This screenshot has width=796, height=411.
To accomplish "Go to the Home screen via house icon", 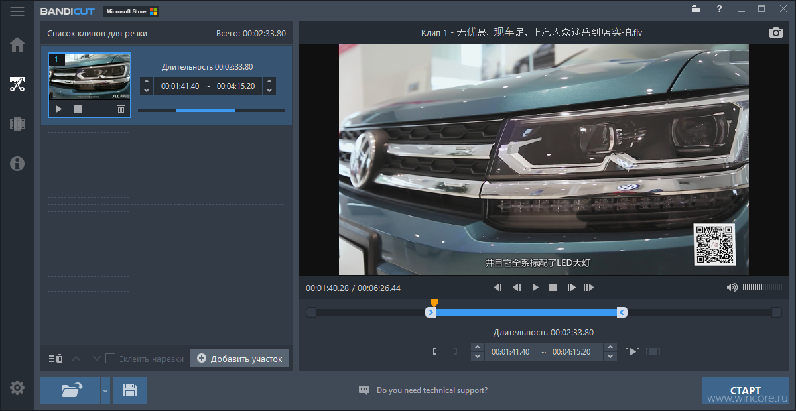I will [x=17, y=44].
